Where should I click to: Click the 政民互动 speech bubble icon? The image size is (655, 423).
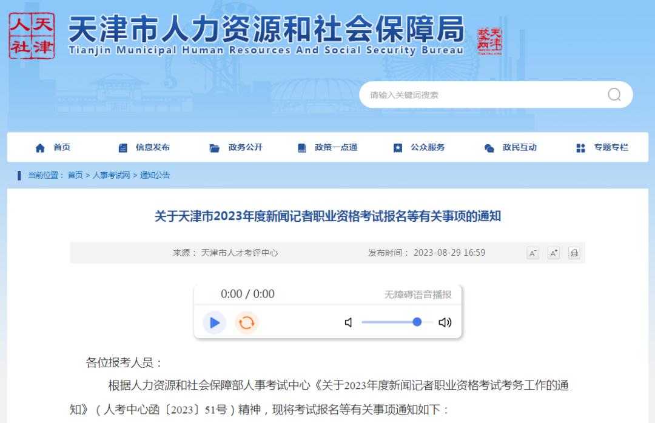click(x=488, y=147)
